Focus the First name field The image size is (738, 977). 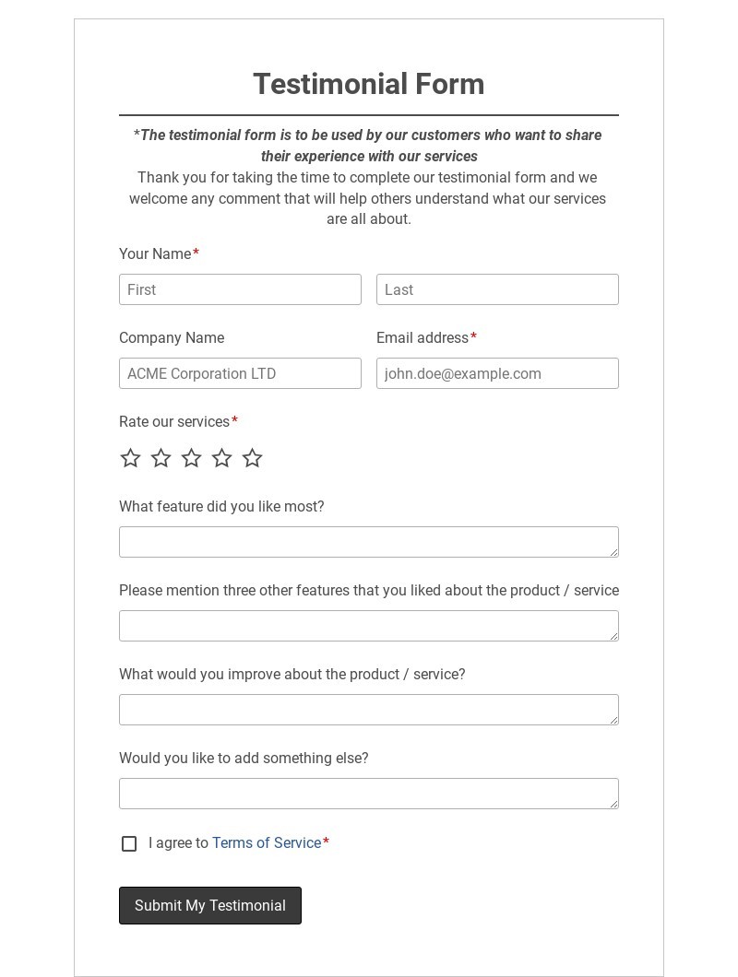pyautogui.click(x=240, y=289)
